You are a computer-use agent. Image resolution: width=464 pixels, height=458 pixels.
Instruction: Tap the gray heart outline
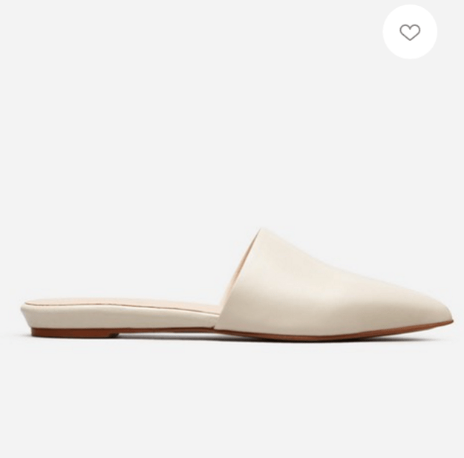[410, 32]
